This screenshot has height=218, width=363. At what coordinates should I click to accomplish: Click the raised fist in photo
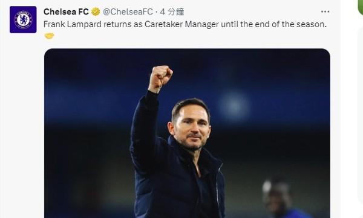(x=160, y=77)
